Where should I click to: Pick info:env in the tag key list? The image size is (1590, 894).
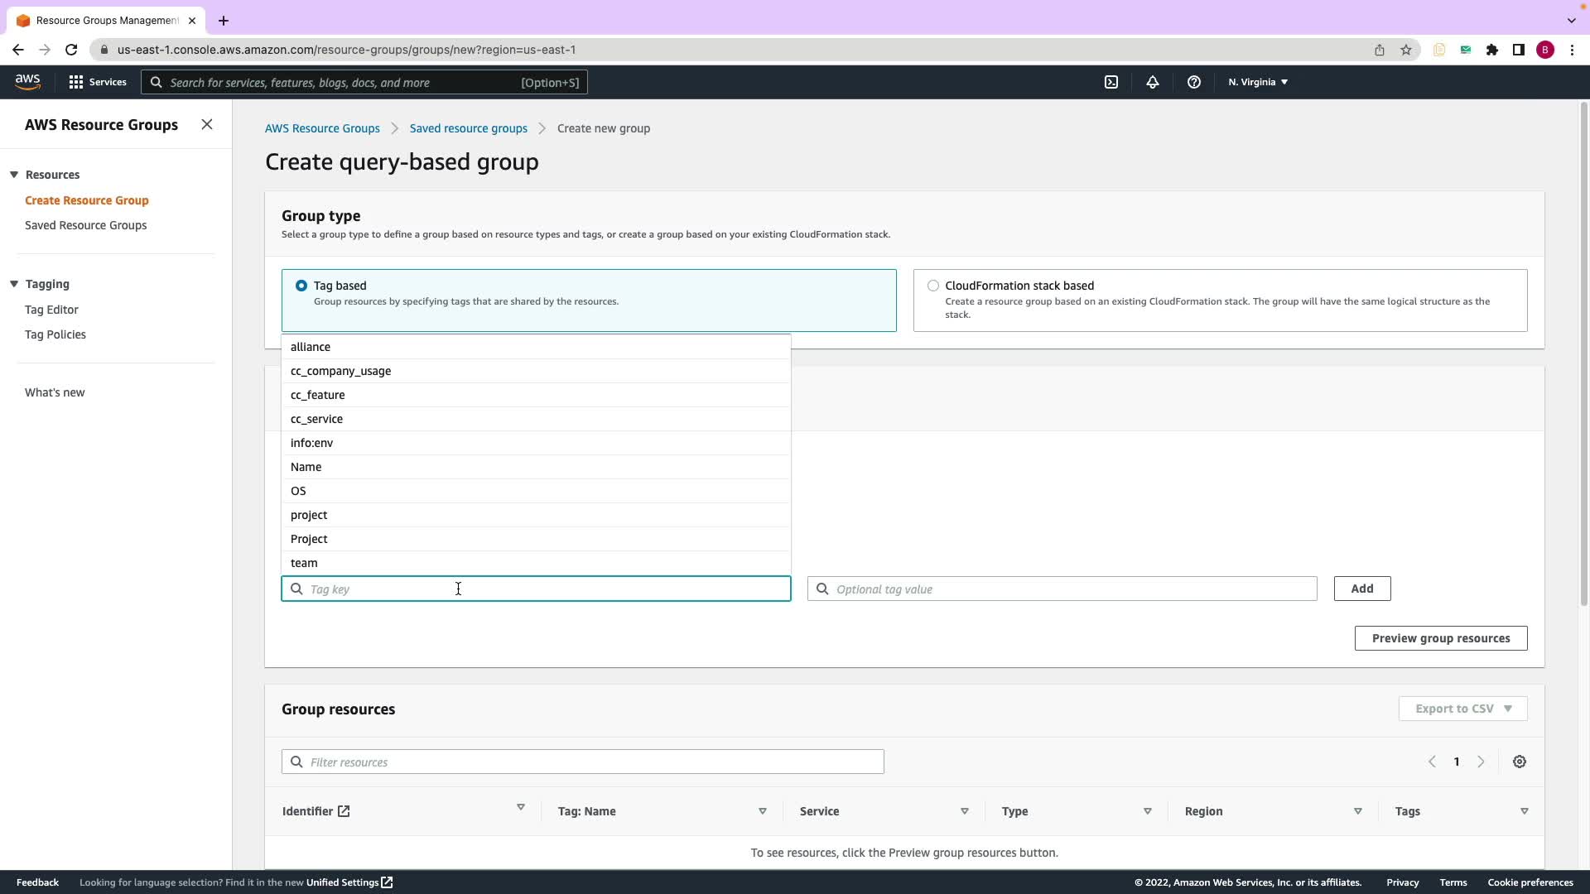pyautogui.click(x=311, y=443)
